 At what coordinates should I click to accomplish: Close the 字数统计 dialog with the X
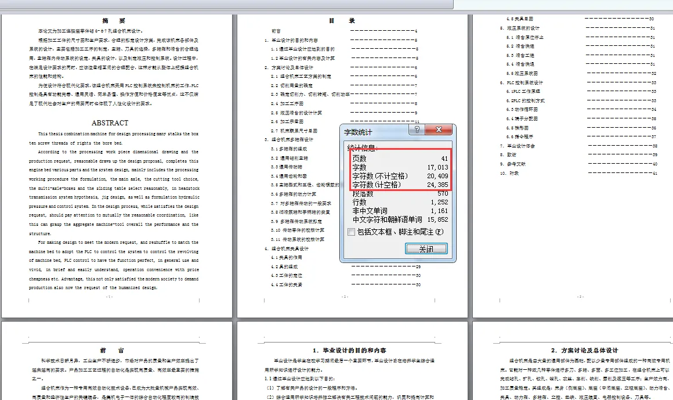439,129
